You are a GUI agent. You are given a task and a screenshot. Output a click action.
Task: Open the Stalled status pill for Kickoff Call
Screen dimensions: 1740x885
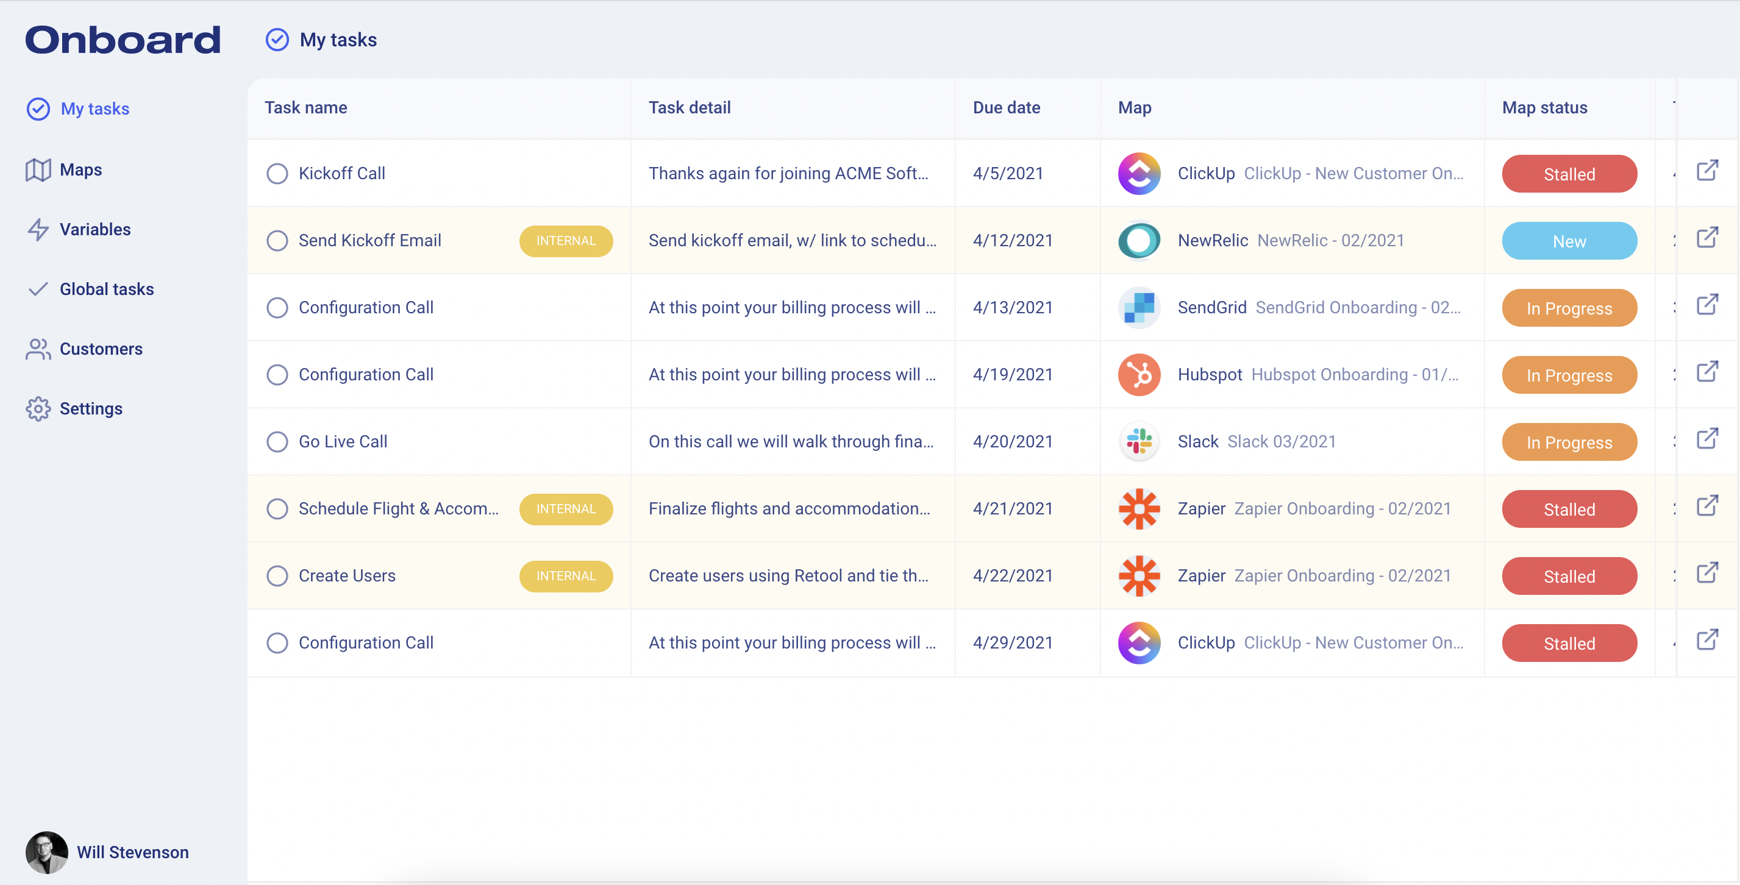coord(1569,174)
